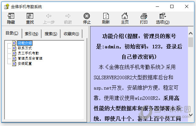Click the text line SQLSERVER2008R2大型数据库后台和
Screen dimensions: 196x126
[x=133, y=78]
